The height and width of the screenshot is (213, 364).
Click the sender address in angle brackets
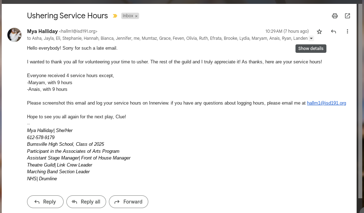[x=78, y=31]
